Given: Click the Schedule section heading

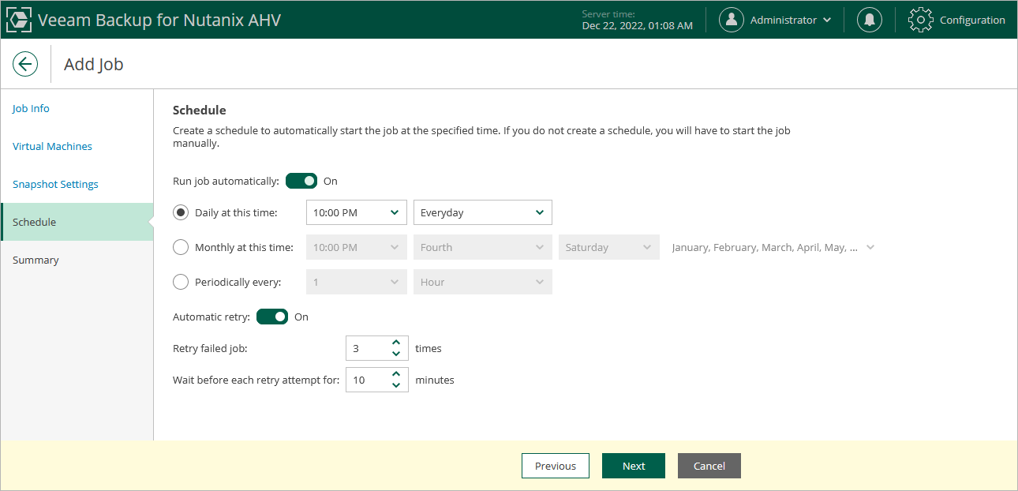Looking at the screenshot, I should [x=200, y=111].
